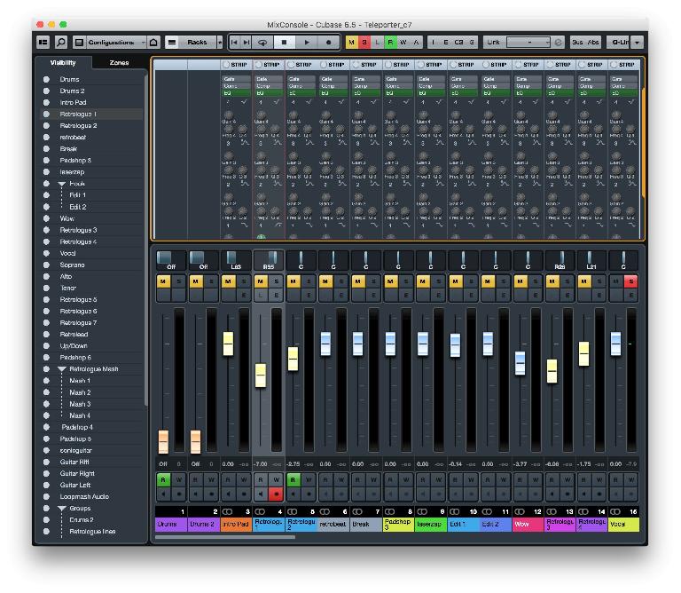
Task: Open the rack selection icon beside Racks
Action: 172,43
